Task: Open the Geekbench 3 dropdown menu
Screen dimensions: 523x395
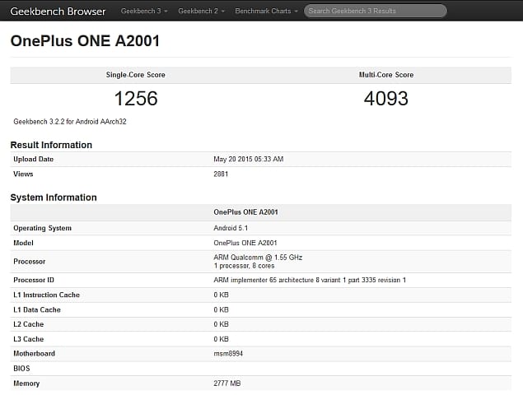Action: coord(143,12)
